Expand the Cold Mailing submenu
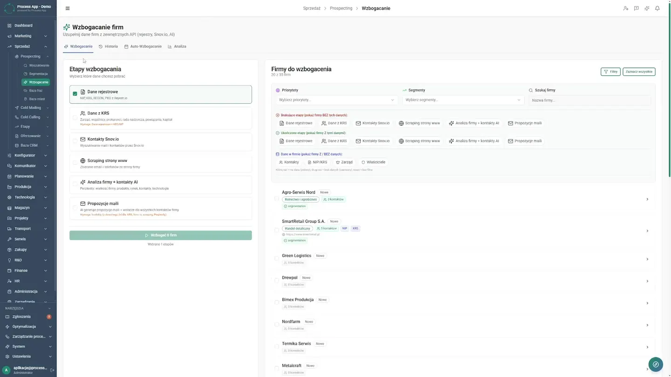The width and height of the screenshot is (671, 377). click(x=48, y=108)
